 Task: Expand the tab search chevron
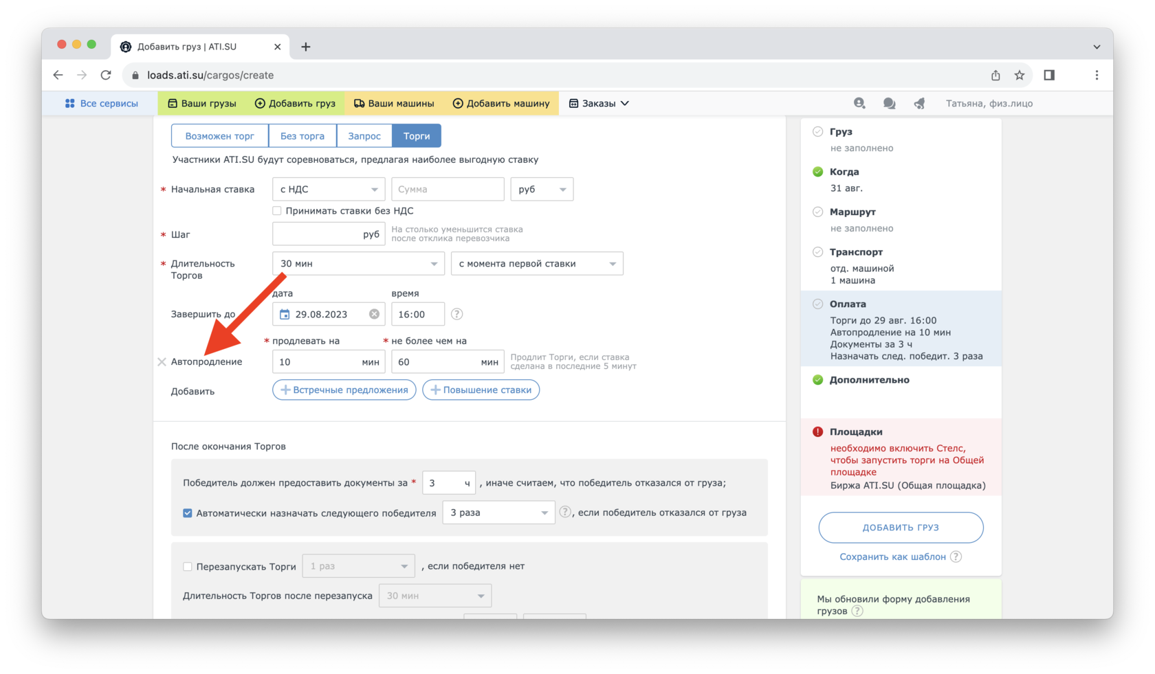coord(1097,47)
